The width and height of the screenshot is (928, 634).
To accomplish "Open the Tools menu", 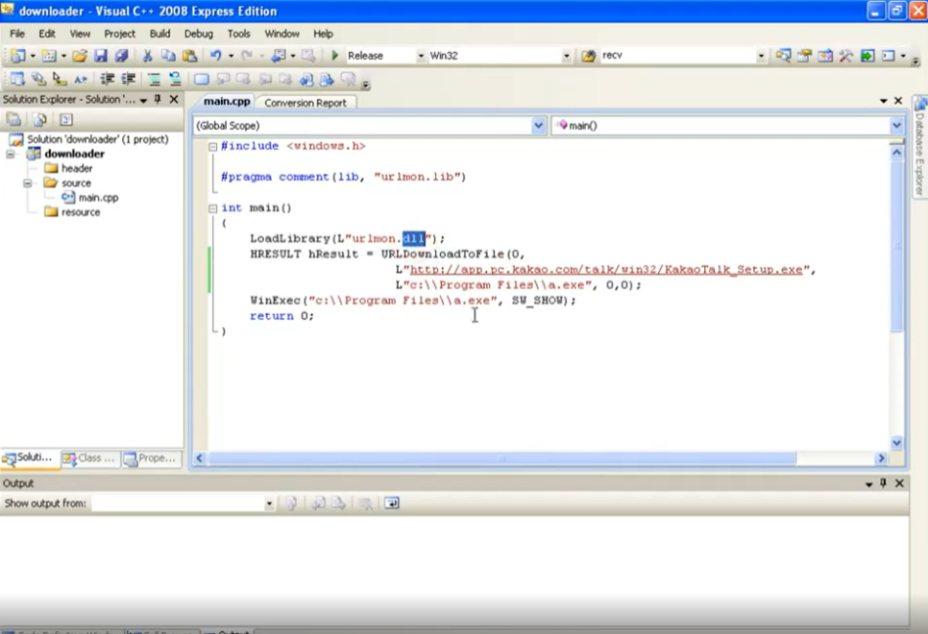I will (x=238, y=34).
